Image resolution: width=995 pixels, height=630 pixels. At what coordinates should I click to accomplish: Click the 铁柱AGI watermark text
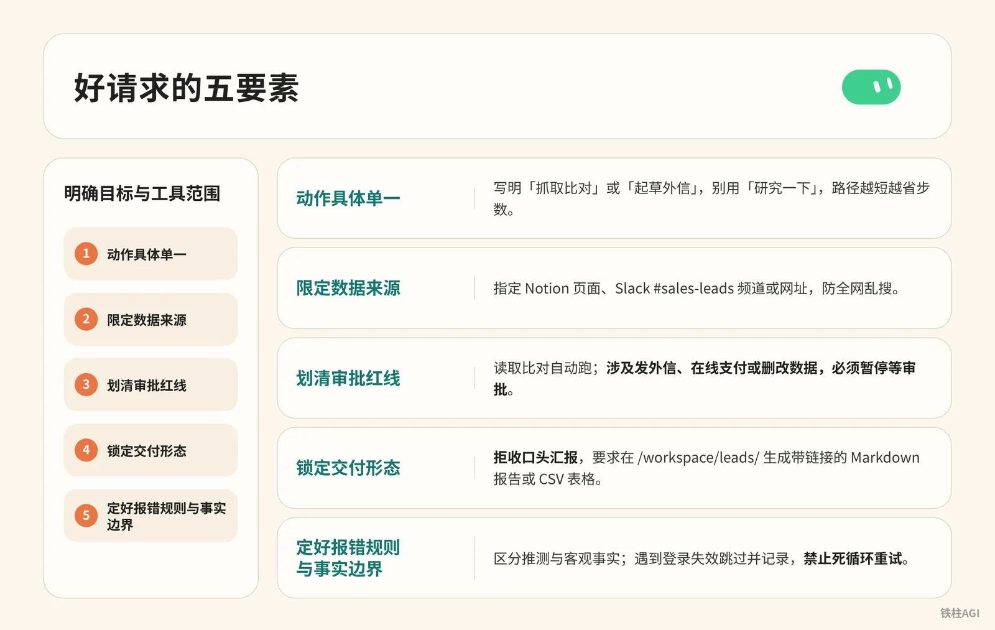pyautogui.click(x=960, y=613)
